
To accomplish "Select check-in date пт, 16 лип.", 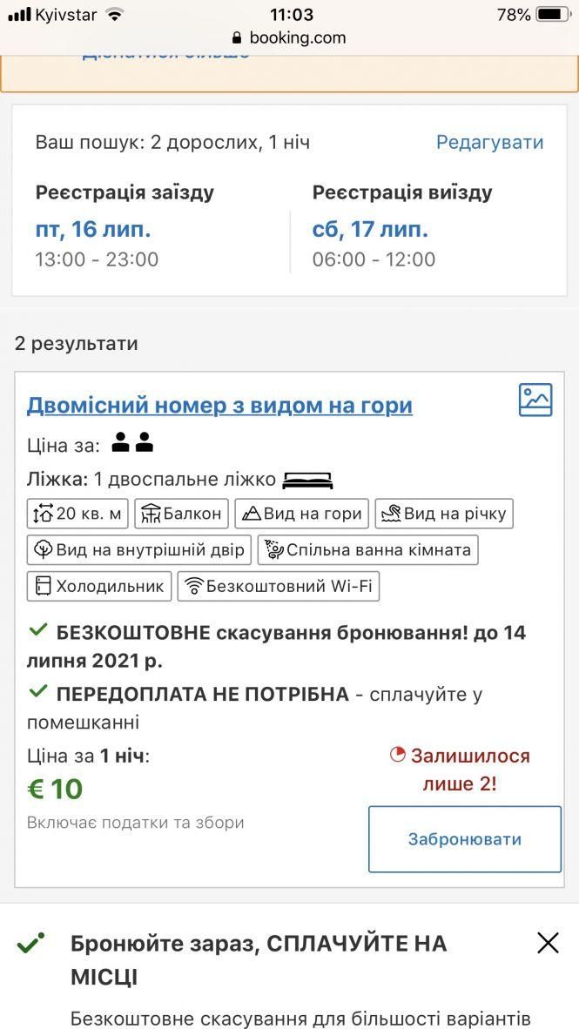I will click(x=93, y=230).
